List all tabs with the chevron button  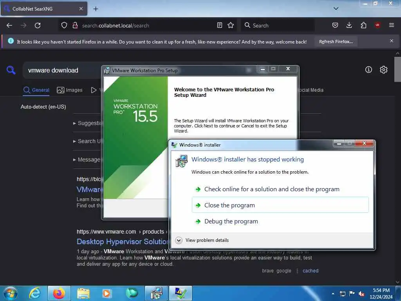coord(336,9)
